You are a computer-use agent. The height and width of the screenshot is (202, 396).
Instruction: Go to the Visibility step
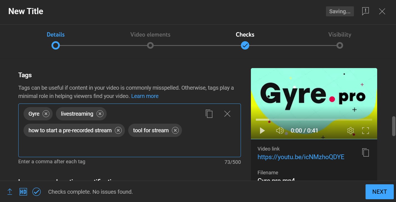click(340, 35)
